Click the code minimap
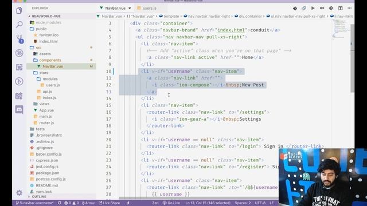The width and height of the screenshot is (367, 206). pos(341,29)
